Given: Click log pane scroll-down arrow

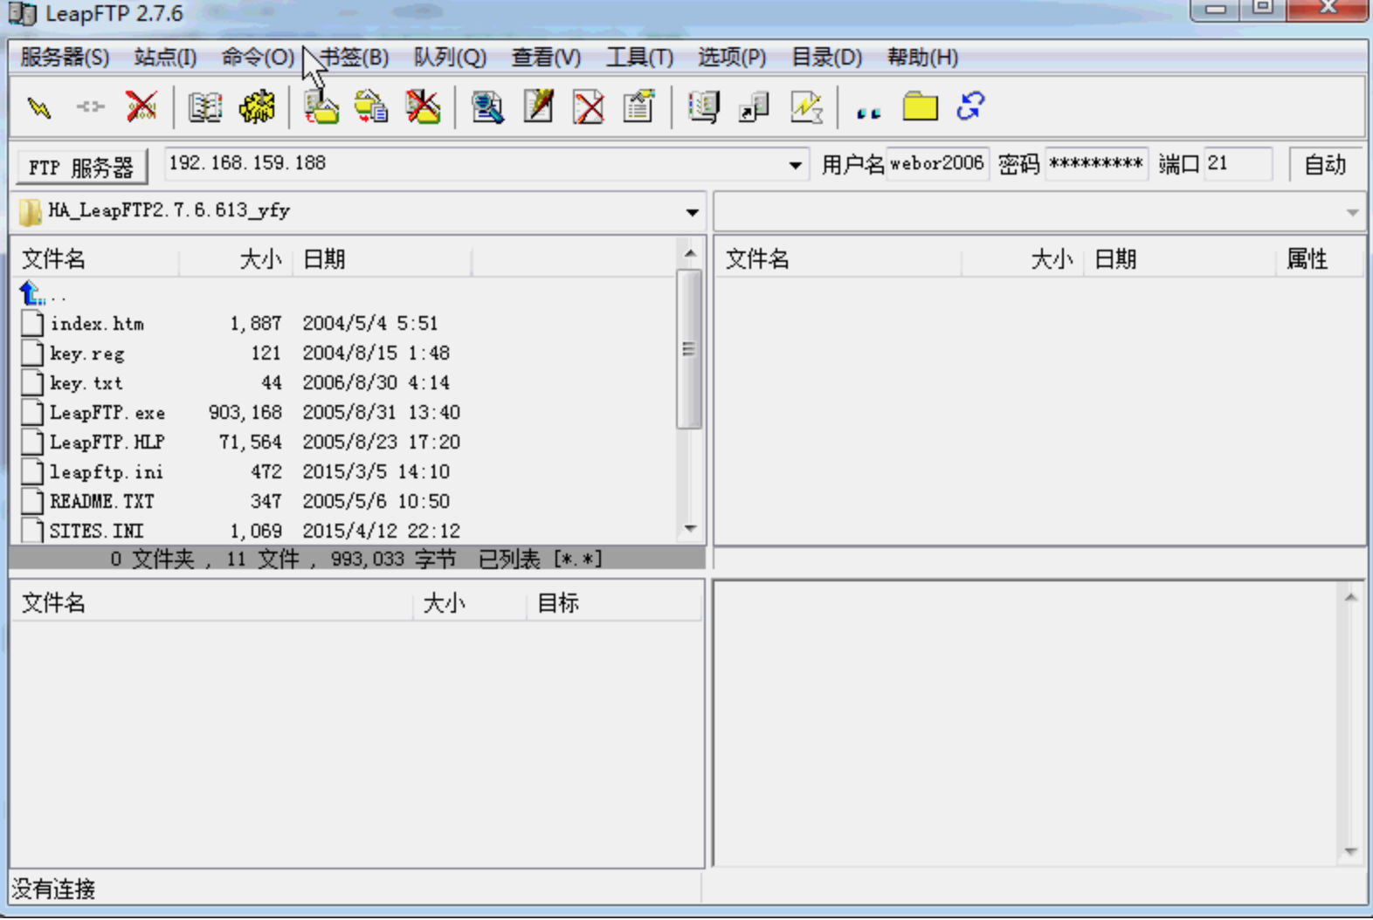Looking at the screenshot, I should pyautogui.click(x=1350, y=851).
